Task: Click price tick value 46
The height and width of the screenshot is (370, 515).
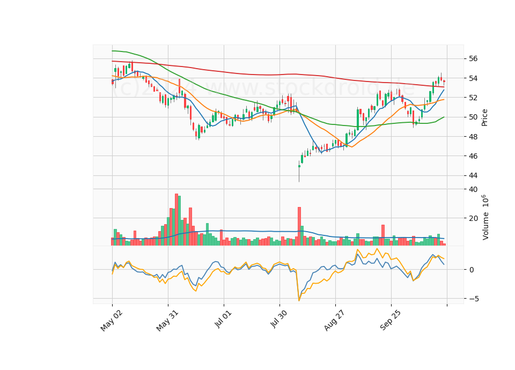Action: pyautogui.click(x=473, y=156)
